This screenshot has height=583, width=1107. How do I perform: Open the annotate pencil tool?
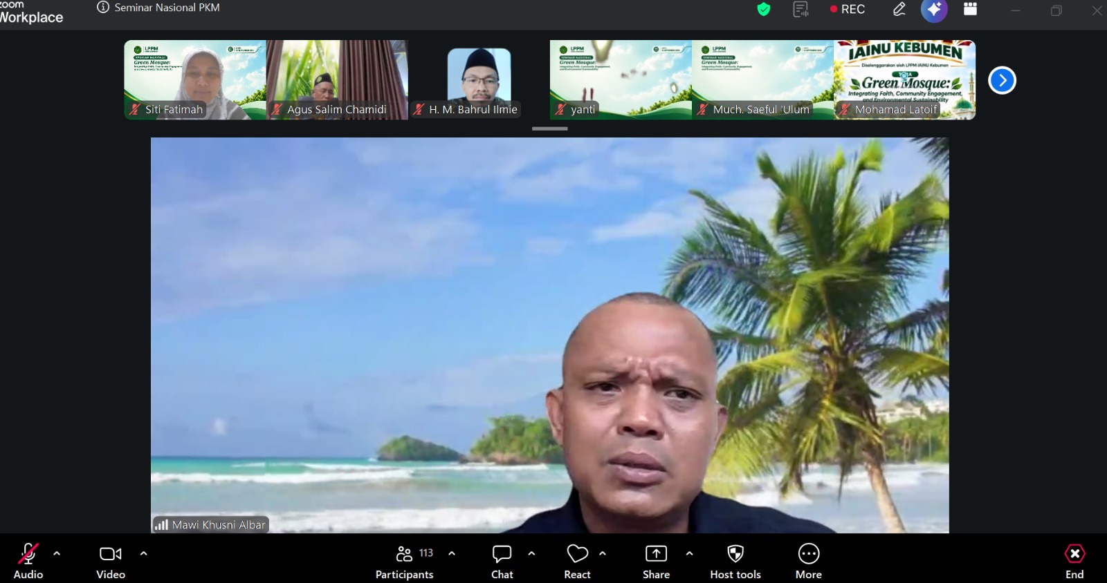[x=899, y=9]
